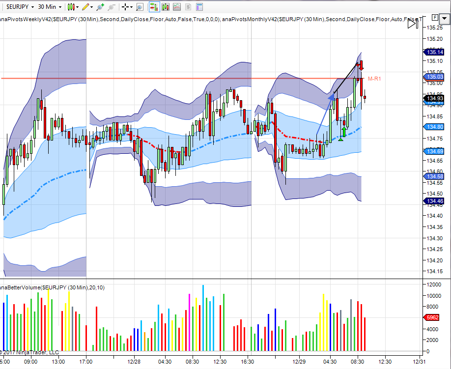
Task: Expand the drawing tools dropdown arrow
Action: click(92, 7)
